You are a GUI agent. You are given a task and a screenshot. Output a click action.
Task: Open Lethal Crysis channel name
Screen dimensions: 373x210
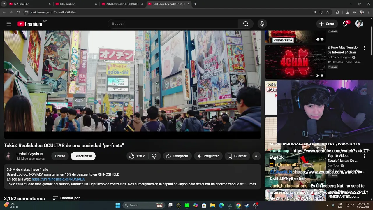[x=28, y=154]
